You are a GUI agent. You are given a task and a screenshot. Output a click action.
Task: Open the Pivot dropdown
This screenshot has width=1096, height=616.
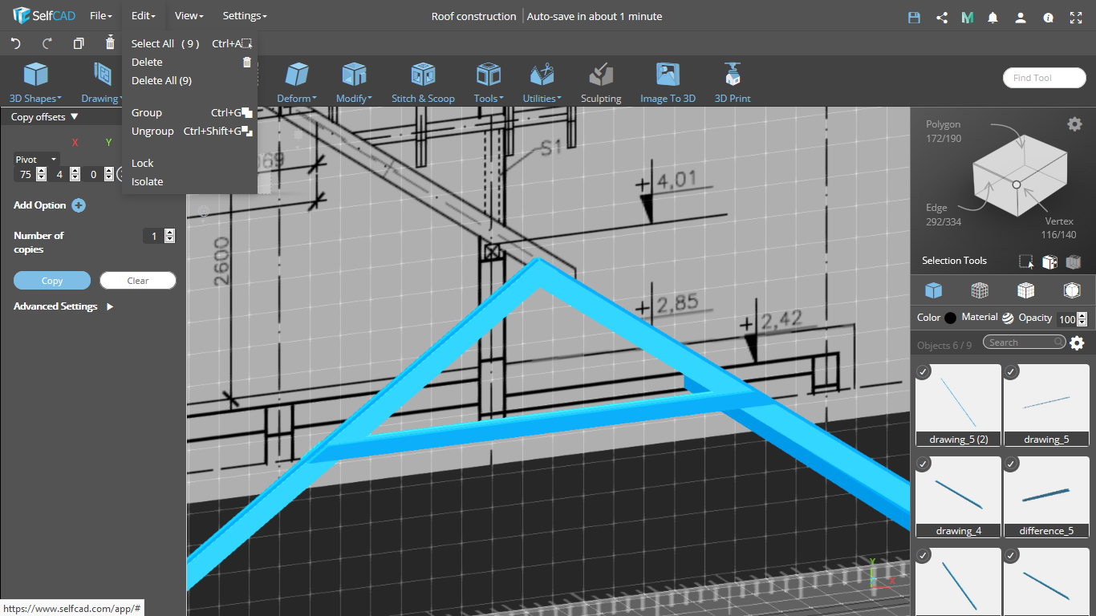coord(37,160)
